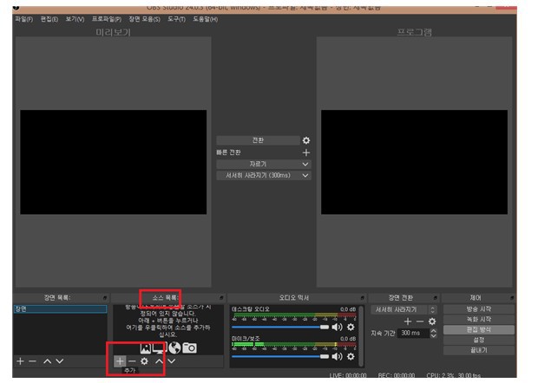This screenshot has height=383, width=538.
Task: Open the 파일(F) menu
Action: pos(23,18)
